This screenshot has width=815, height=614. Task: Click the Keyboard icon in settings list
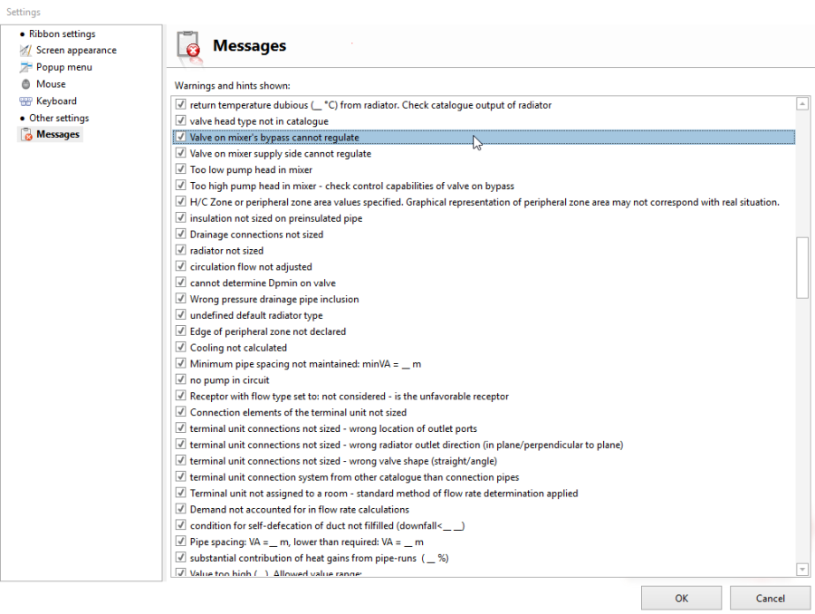pyautogui.click(x=25, y=101)
